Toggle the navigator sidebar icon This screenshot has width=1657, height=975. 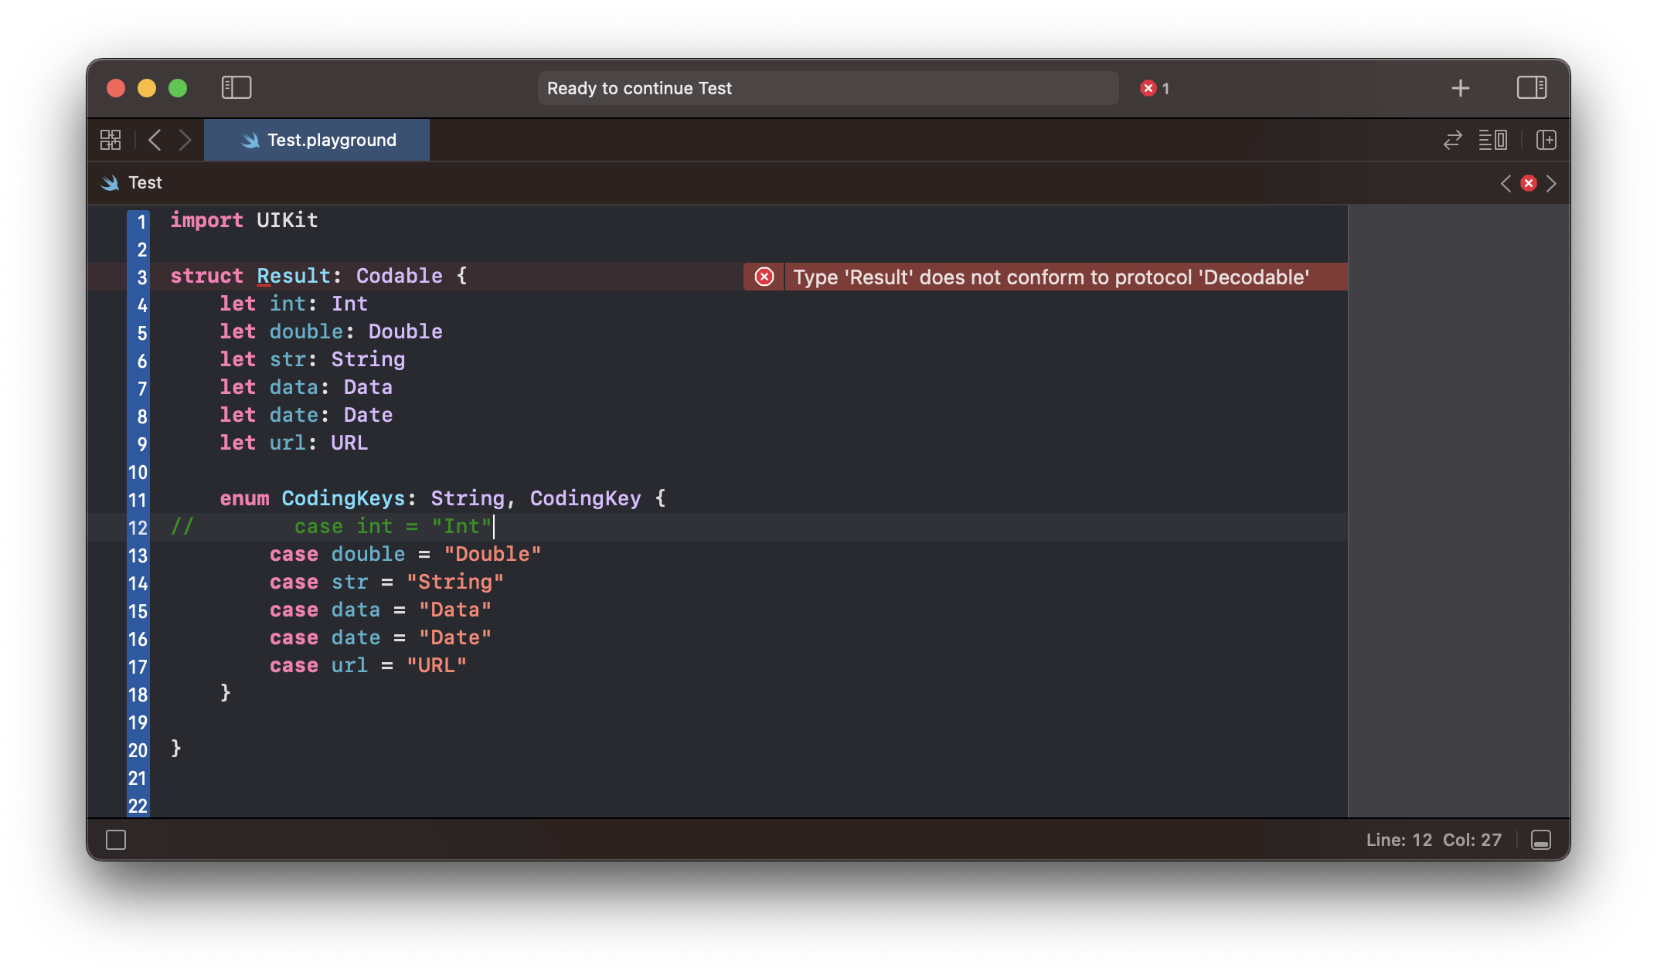tap(236, 87)
